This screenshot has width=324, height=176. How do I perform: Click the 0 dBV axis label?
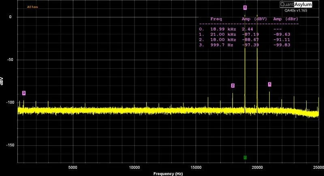pyautogui.click(x=11, y=17)
